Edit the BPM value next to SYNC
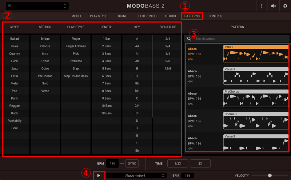The image size is (291, 180). (112, 164)
